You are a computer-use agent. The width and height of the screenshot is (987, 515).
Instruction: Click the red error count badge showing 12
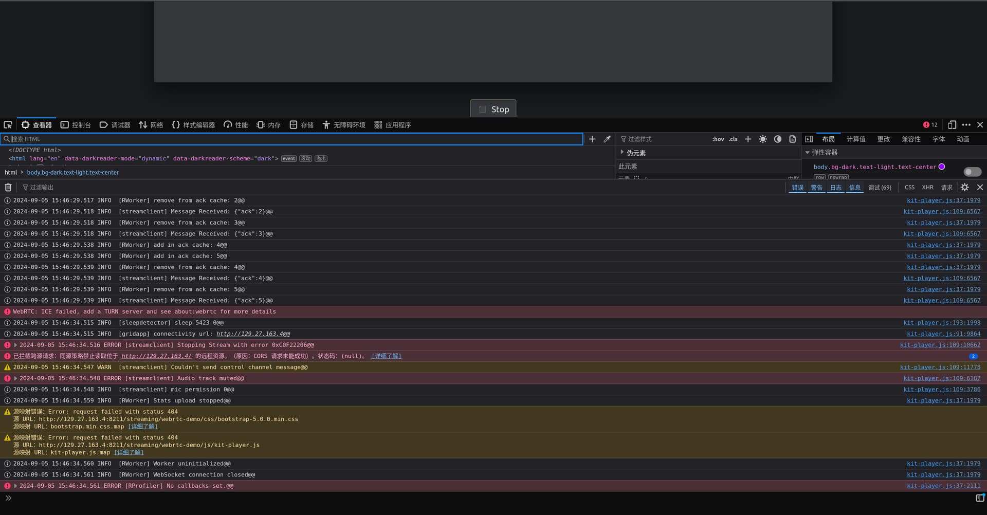930,125
